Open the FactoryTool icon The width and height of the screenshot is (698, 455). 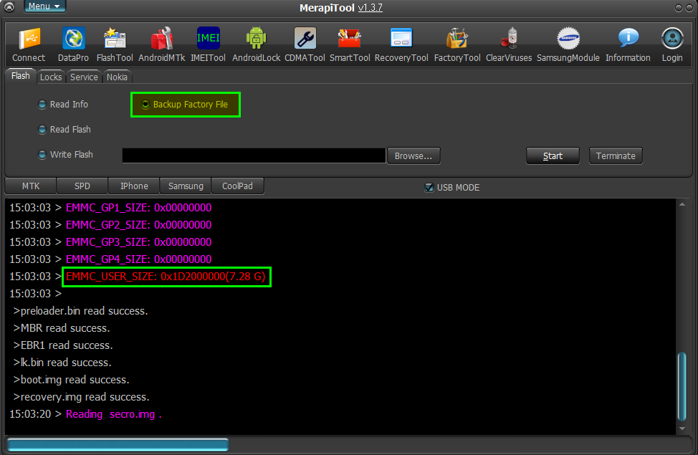pyautogui.click(x=457, y=44)
